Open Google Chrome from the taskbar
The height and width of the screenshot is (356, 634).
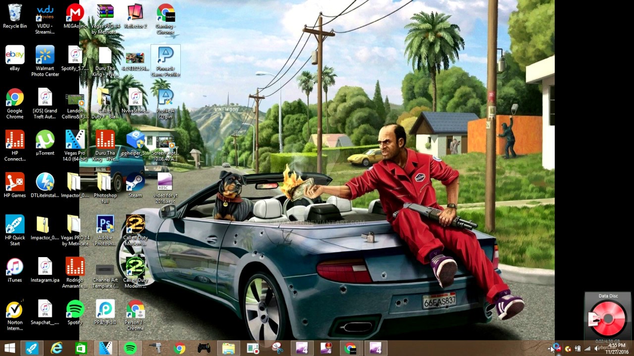click(179, 348)
